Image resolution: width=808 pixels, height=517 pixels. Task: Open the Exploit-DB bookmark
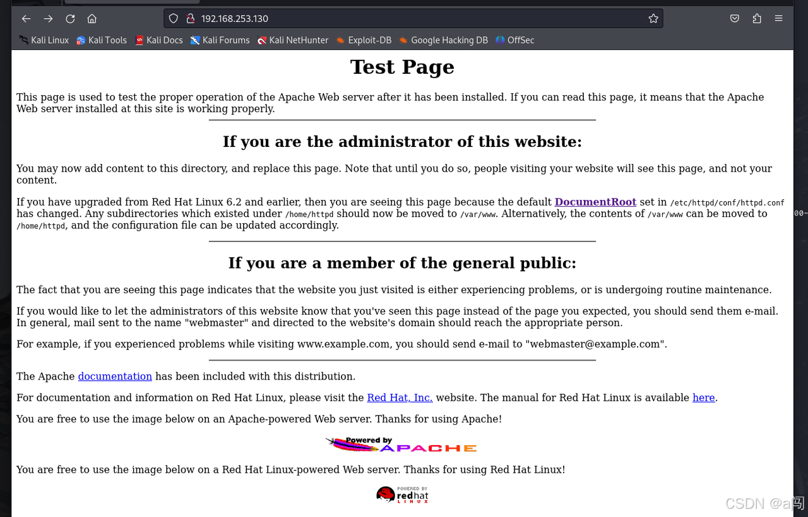(364, 40)
